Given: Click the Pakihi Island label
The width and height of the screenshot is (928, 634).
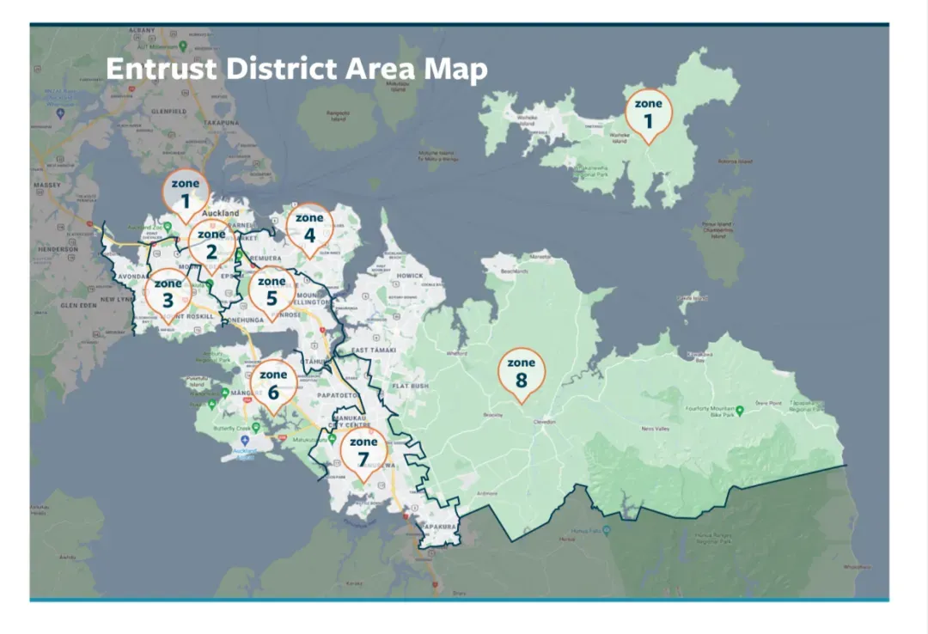Looking at the screenshot, I should [x=693, y=298].
